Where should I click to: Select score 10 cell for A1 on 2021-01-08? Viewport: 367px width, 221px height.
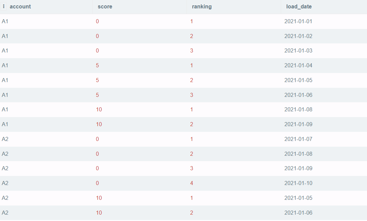point(99,109)
